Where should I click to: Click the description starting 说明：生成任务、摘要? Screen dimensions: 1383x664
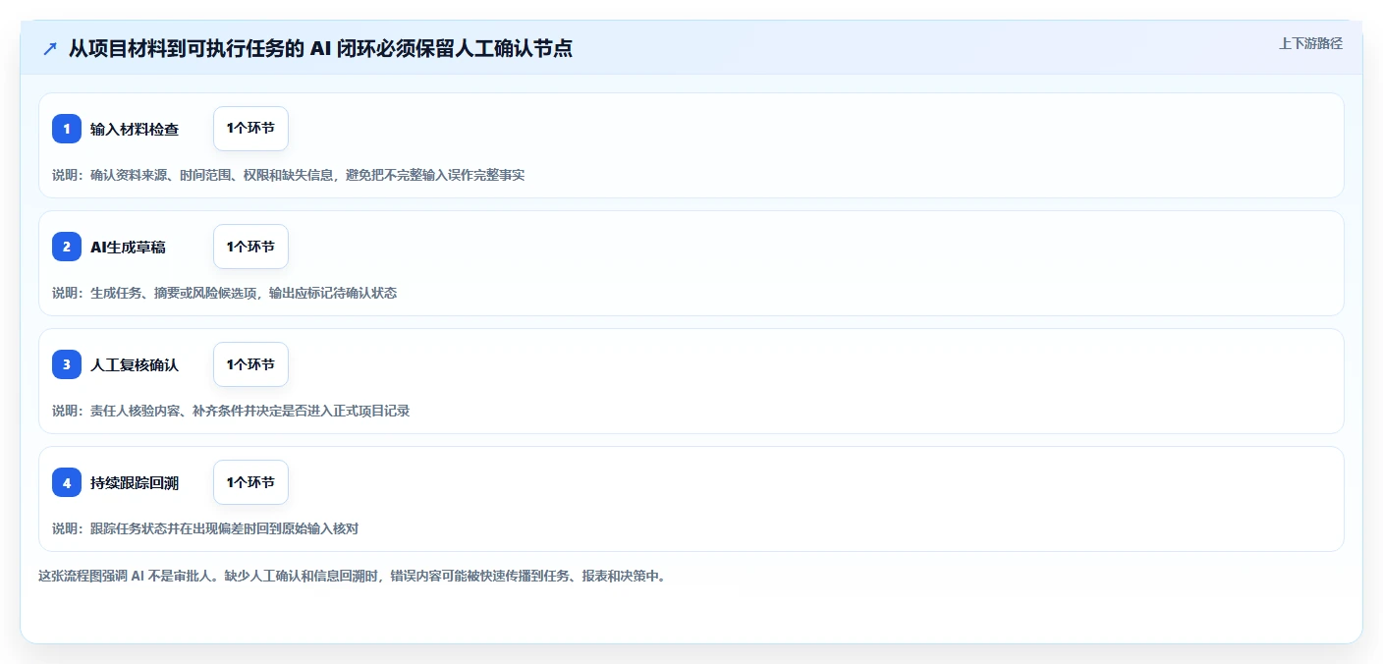[x=224, y=293]
